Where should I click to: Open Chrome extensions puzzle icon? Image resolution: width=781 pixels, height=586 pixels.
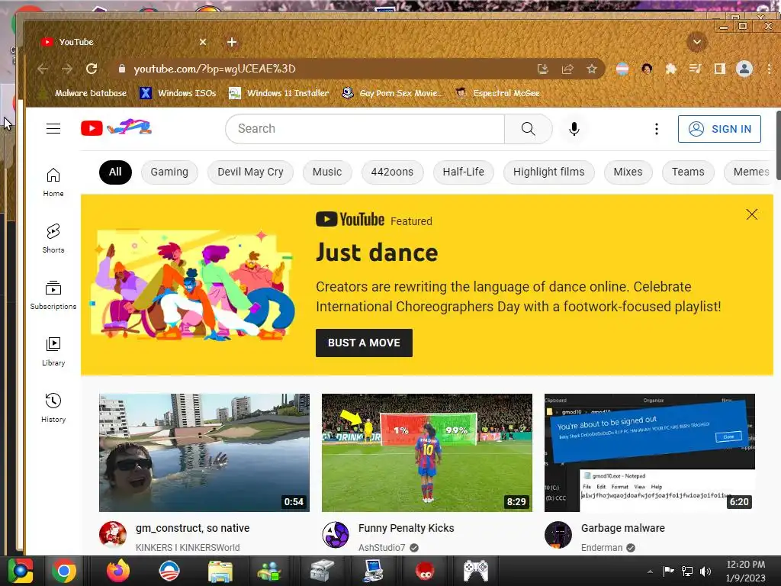pyautogui.click(x=671, y=69)
